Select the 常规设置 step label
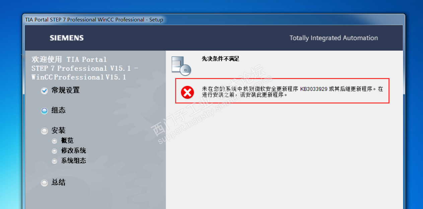The width and height of the screenshot is (423, 209). tap(65, 90)
